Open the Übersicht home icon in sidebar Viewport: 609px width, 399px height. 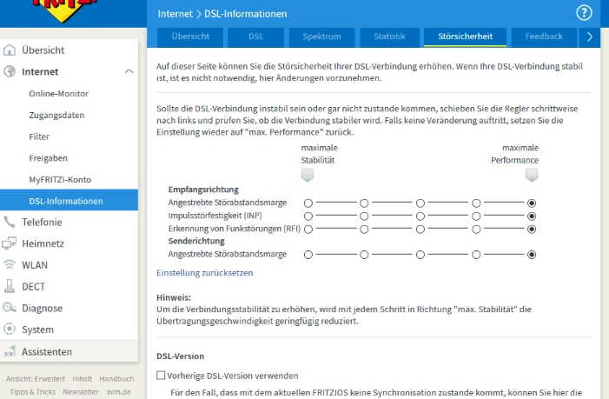10,50
